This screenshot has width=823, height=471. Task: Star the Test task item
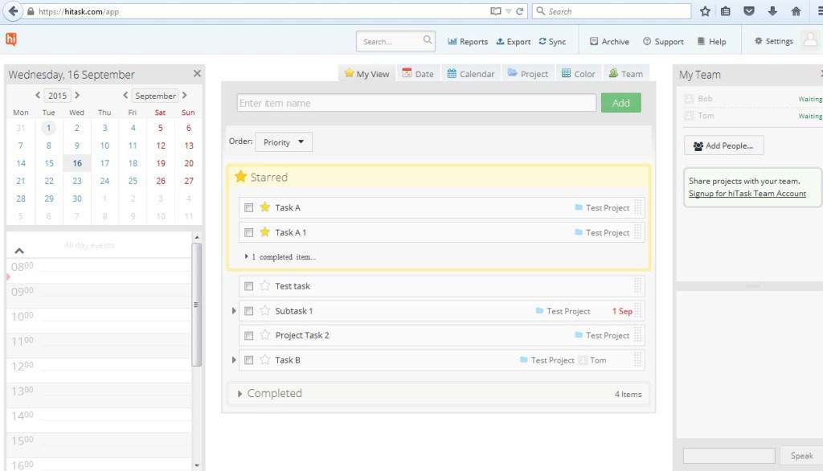pyautogui.click(x=264, y=285)
